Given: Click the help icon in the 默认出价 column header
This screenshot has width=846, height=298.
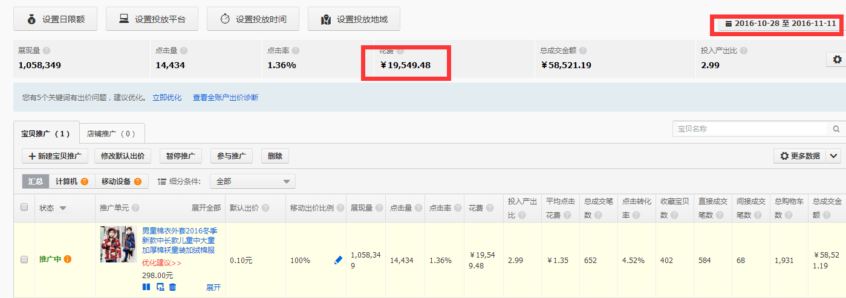Looking at the screenshot, I should coord(265,208).
